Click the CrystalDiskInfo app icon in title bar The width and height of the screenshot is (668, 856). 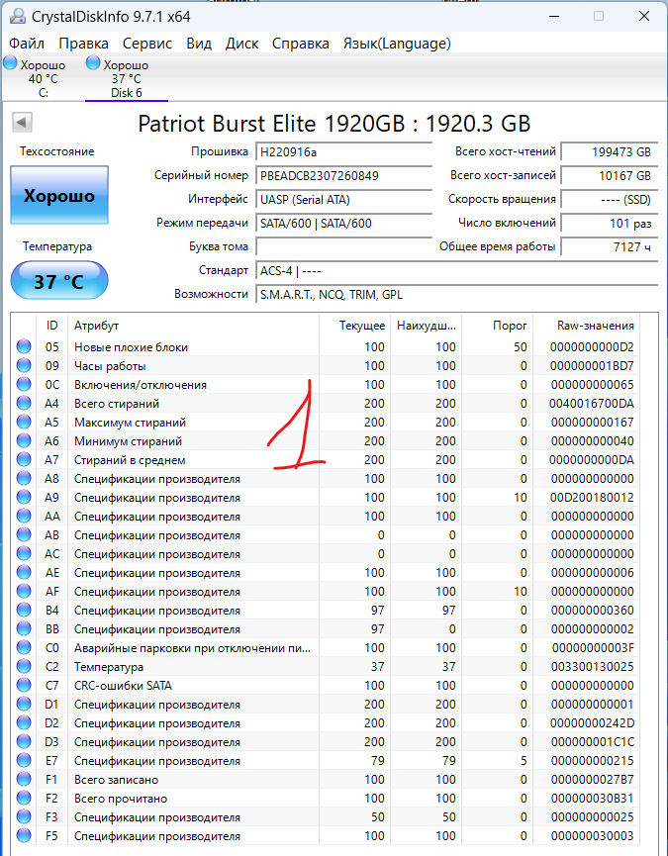[18, 16]
